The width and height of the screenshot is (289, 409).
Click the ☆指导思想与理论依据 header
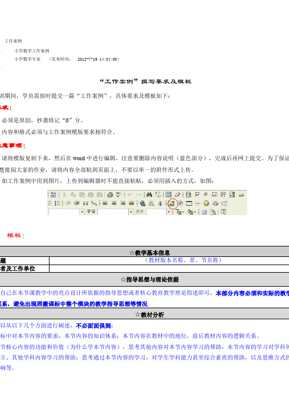pyautogui.click(x=150, y=280)
